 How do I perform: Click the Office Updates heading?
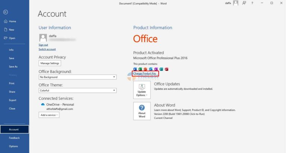(x=167, y=84)
